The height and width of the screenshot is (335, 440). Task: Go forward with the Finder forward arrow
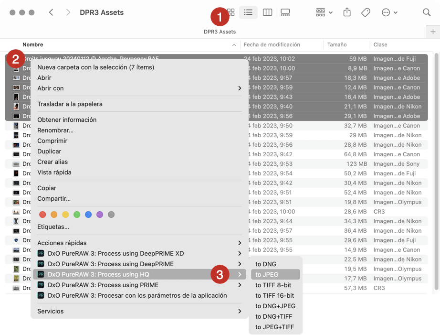(x=68, y=12)
